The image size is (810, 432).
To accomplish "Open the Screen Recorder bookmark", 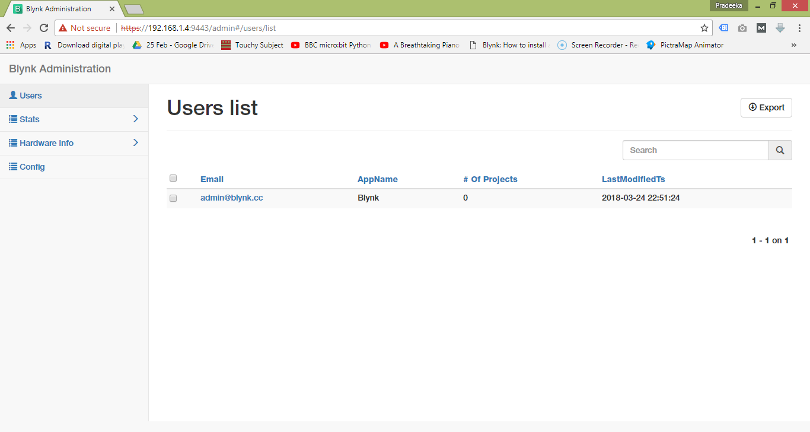I will point(598,45).
